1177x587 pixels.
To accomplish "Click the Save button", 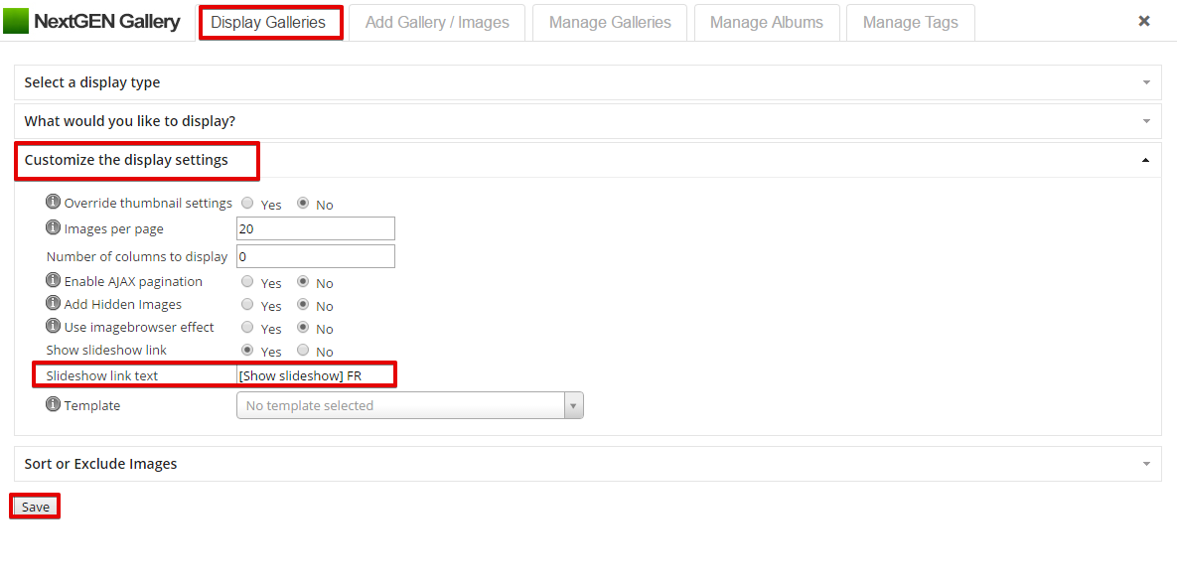I will [36, 507].
